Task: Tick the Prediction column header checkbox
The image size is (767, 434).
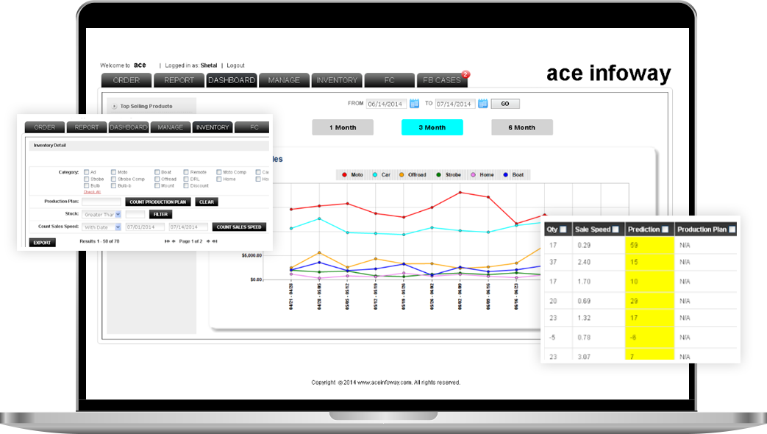Action: (x=666, y=230)
